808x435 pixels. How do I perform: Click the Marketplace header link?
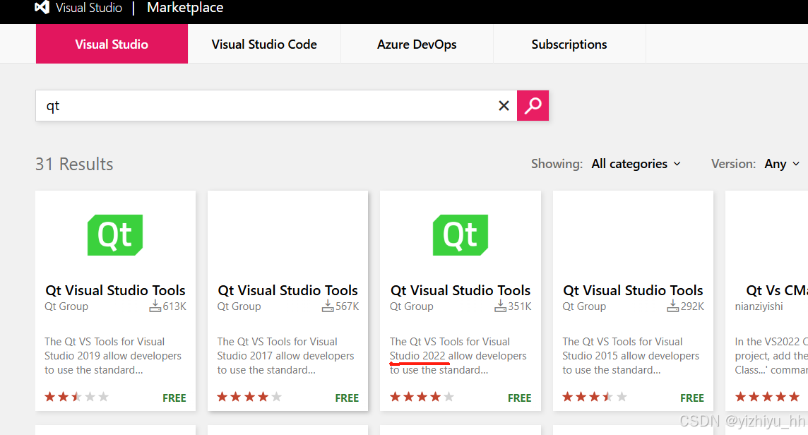click(x=185, y=8)
